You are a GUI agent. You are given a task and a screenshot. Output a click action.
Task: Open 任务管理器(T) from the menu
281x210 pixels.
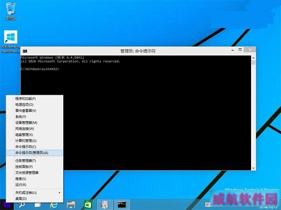pyautogui.click(x=35, y=161)
